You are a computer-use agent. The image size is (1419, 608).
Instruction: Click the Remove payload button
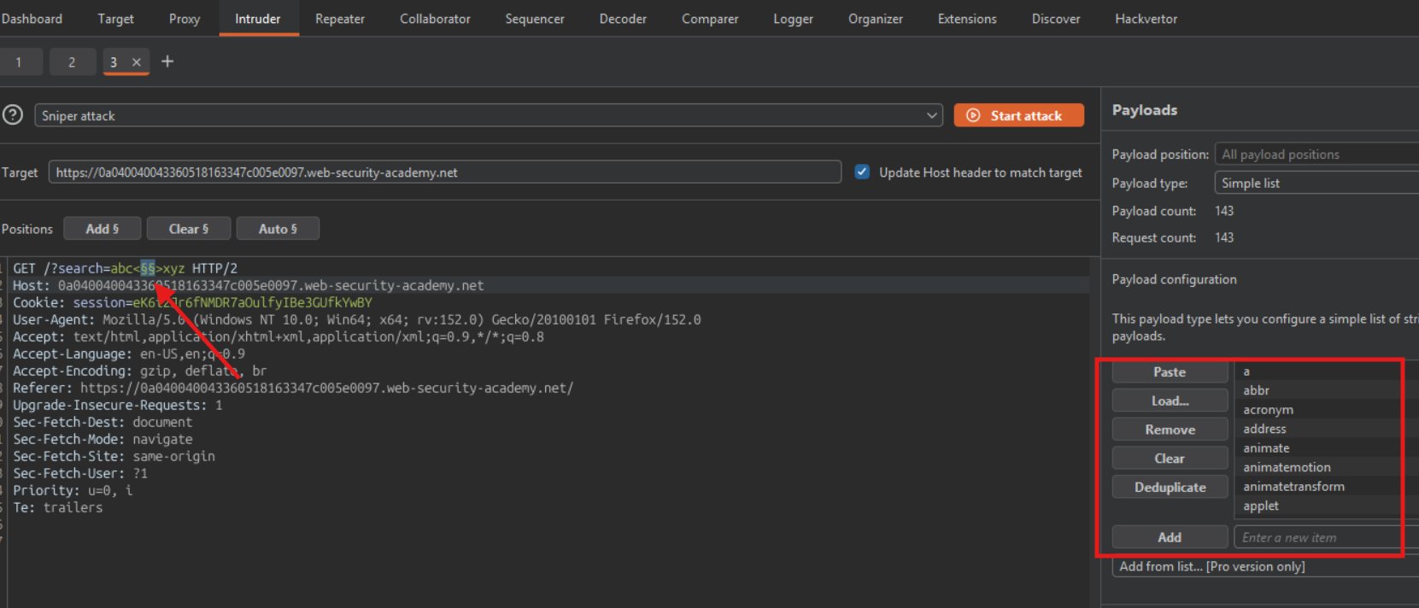pyautogui.click(x=1170, y=430)
